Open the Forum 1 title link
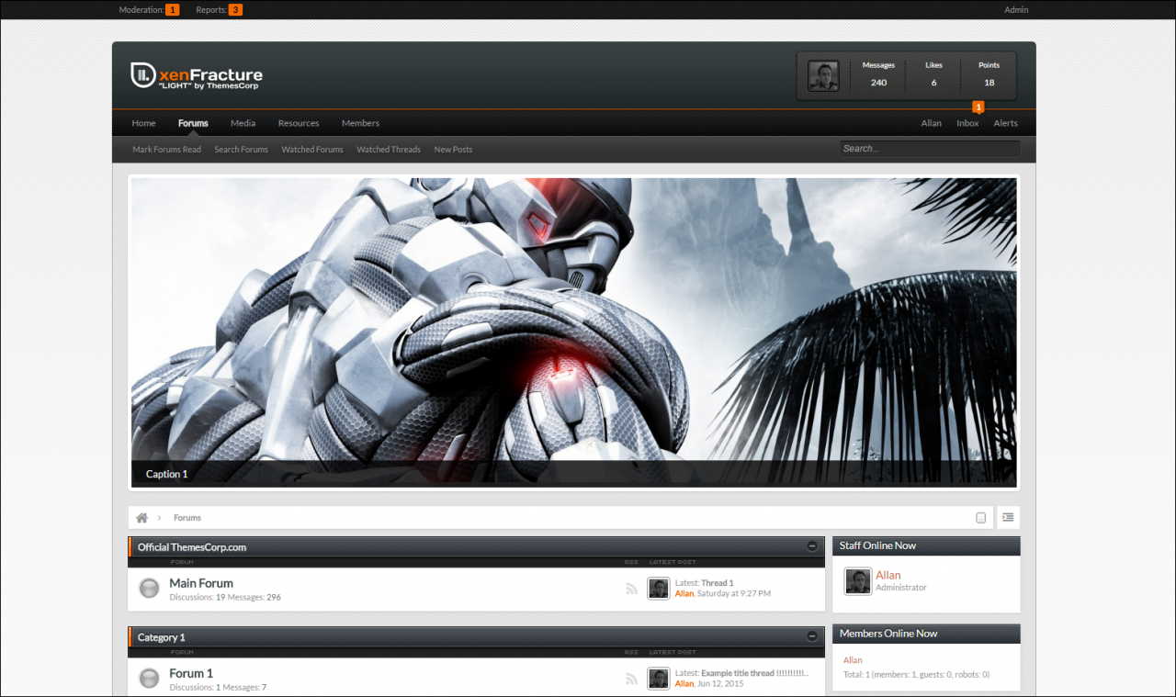The width and height of the screenshot is (1176, 697). click(x=191, y=673)
